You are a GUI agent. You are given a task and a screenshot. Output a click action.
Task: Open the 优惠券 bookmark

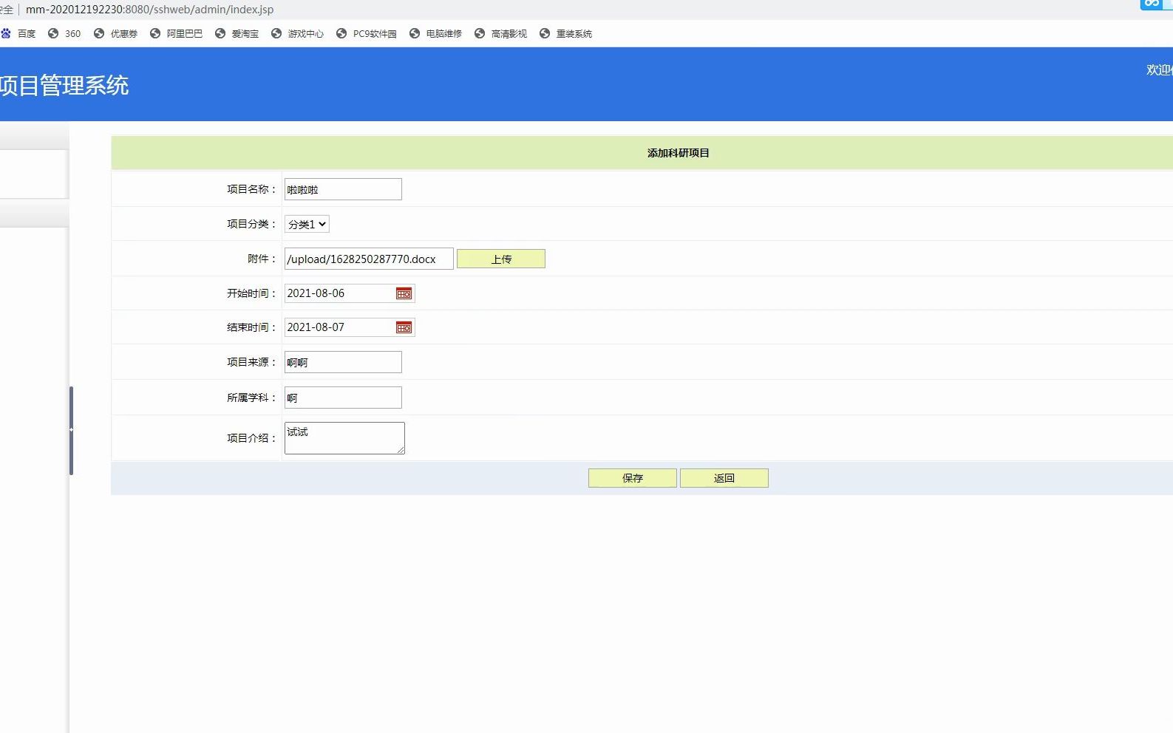click(115, 33)
